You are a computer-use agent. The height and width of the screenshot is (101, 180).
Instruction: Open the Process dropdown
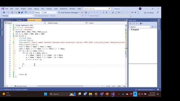[21, 16]
